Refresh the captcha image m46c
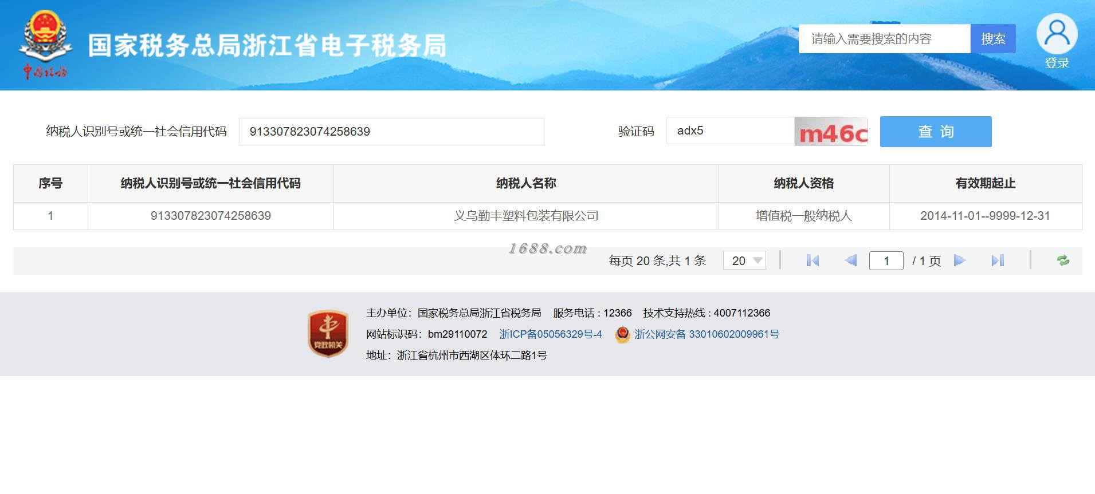1095x494 pixels. (831, 132)
